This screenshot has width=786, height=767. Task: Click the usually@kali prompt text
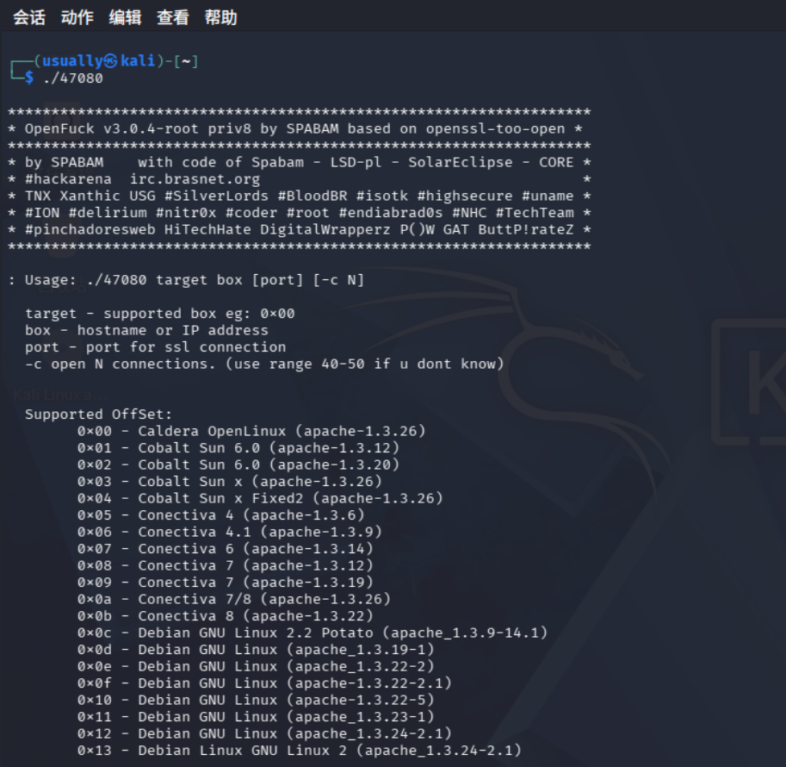tap(99, 60)
